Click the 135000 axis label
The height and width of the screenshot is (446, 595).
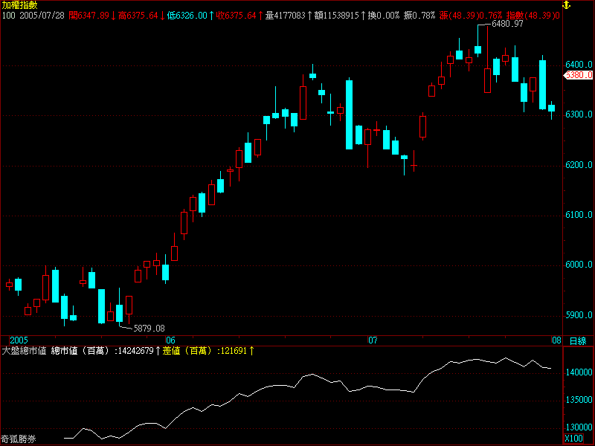coord(579,400)
